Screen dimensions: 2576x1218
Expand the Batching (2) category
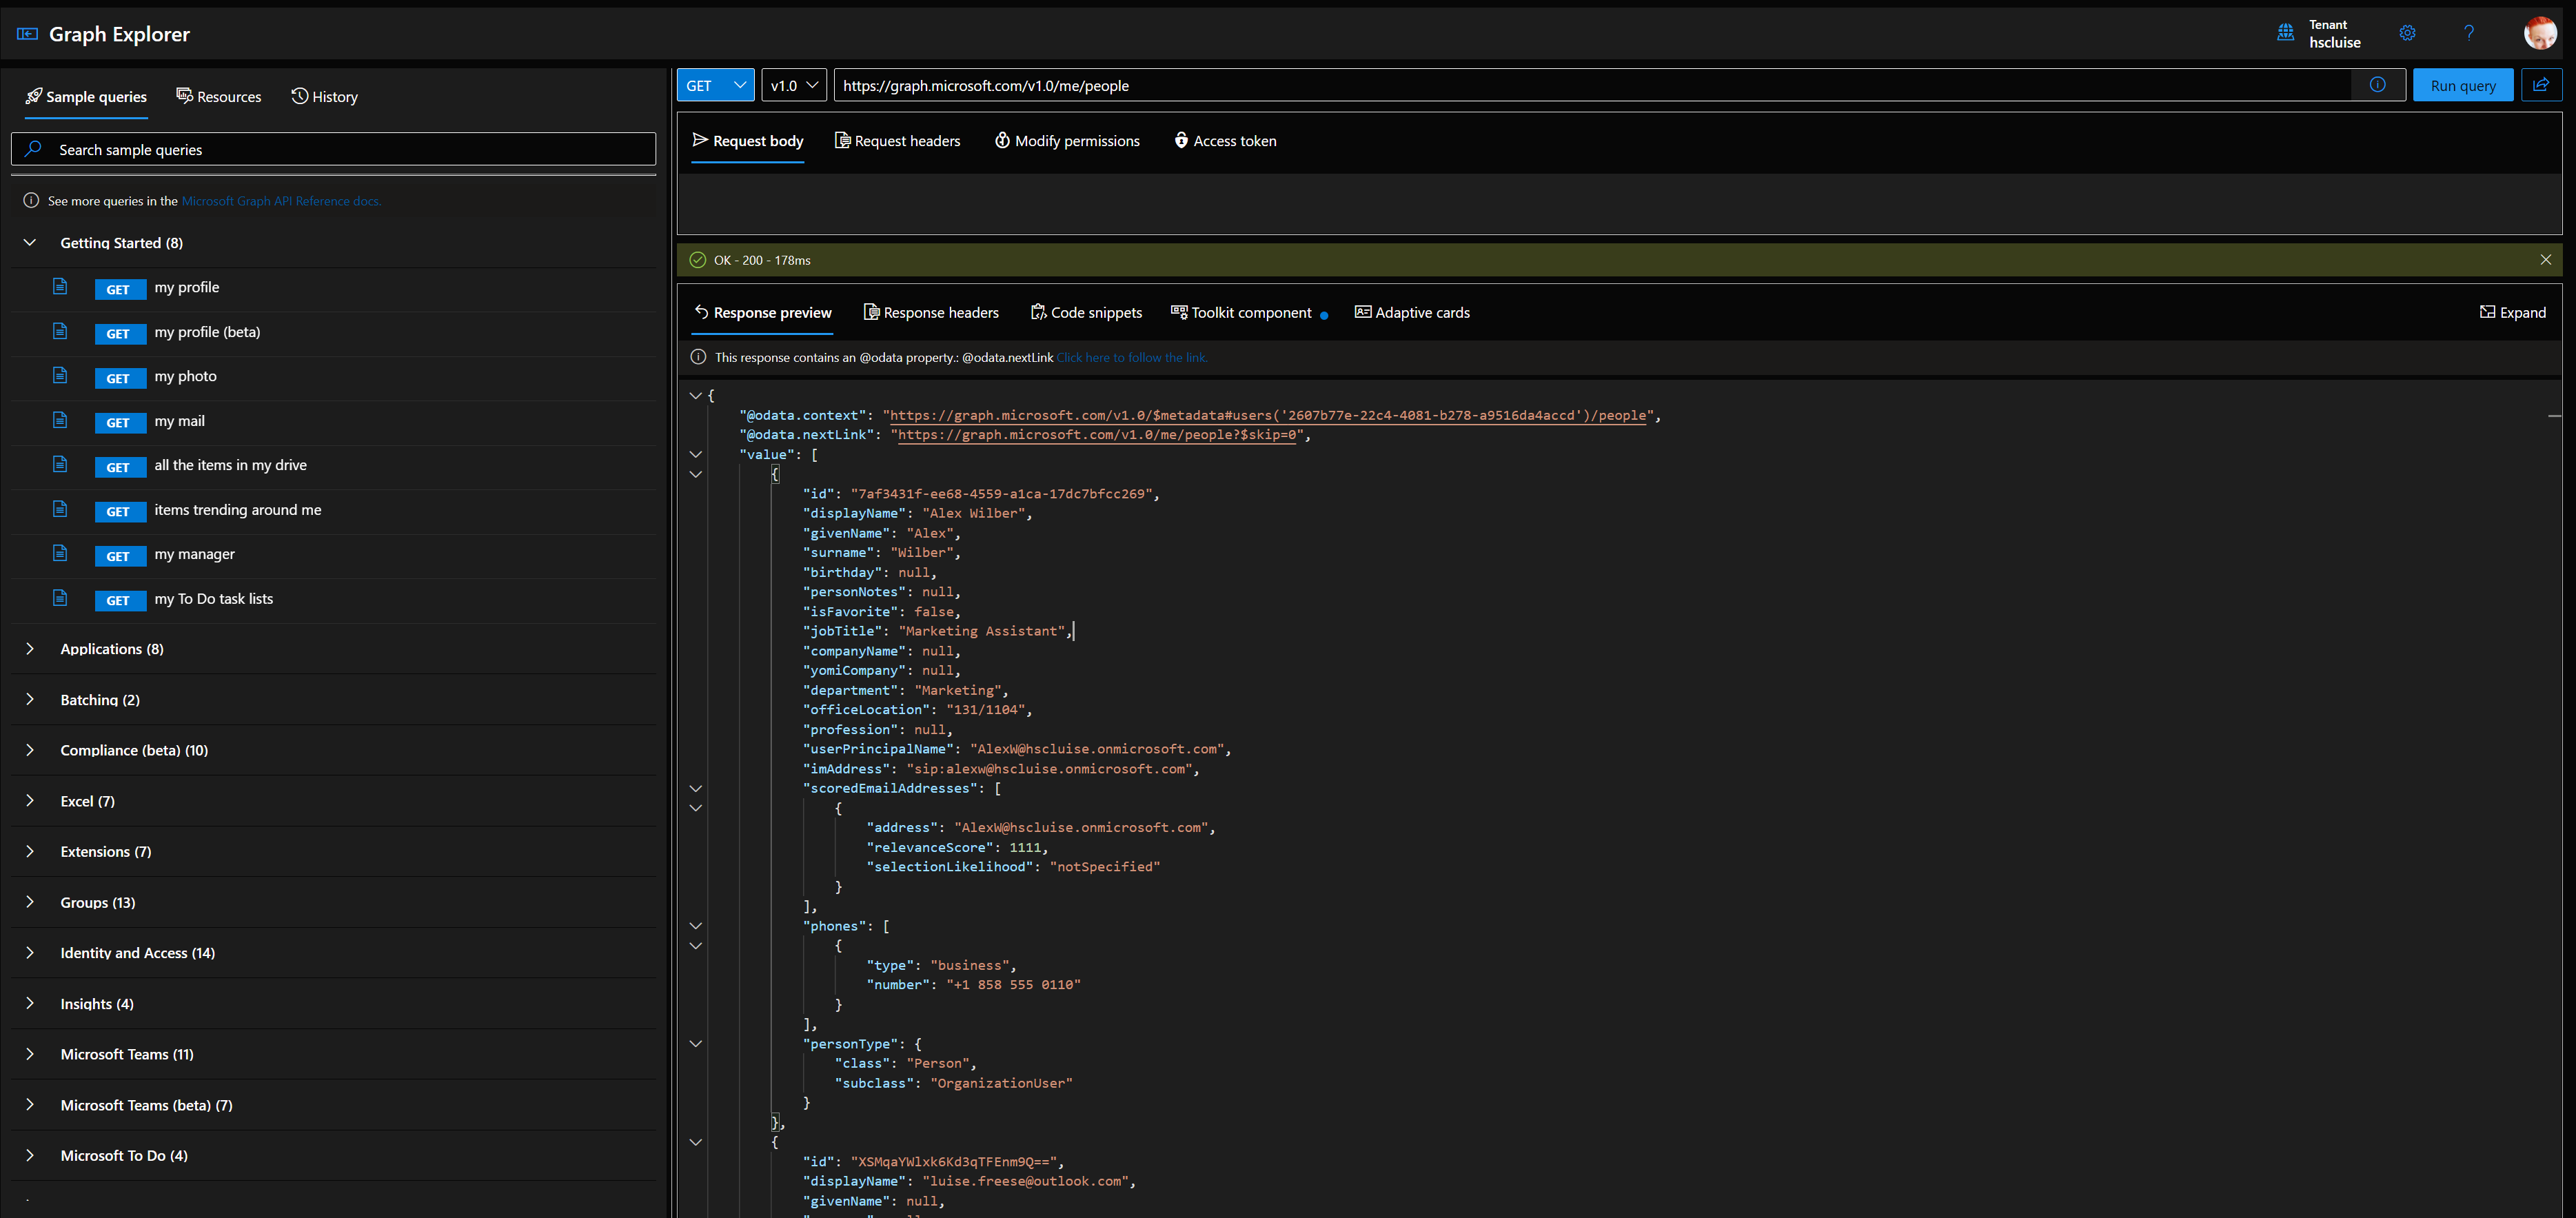[30, 700]
